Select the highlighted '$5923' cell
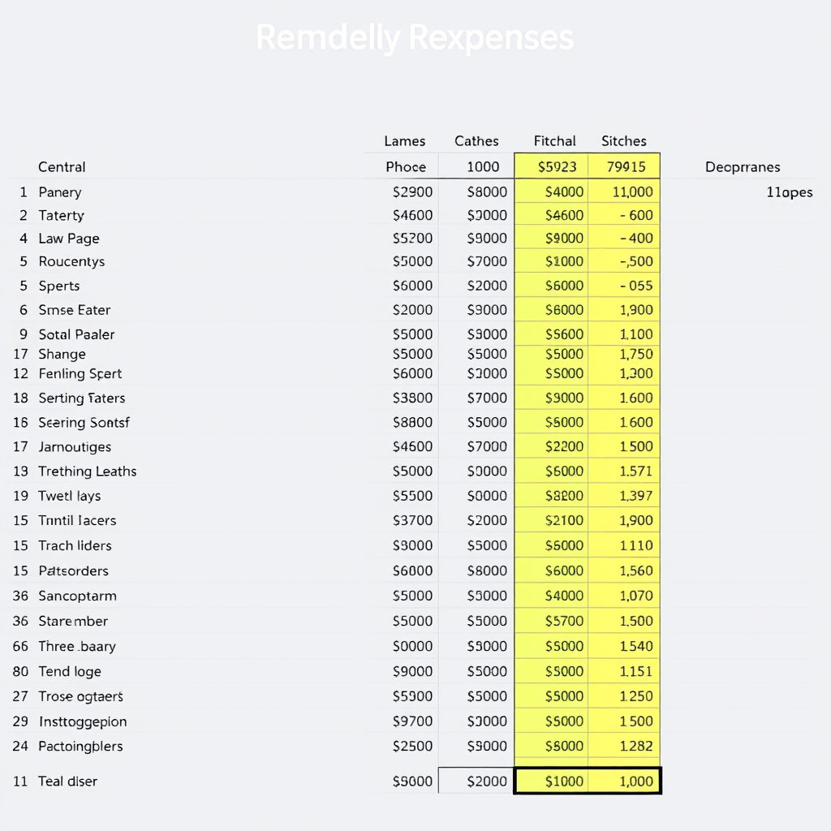 551,167
